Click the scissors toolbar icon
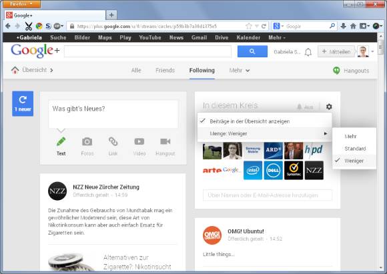The width and height of the screenshot is (387, 274). pyautogui.click(x=29, y=26)
